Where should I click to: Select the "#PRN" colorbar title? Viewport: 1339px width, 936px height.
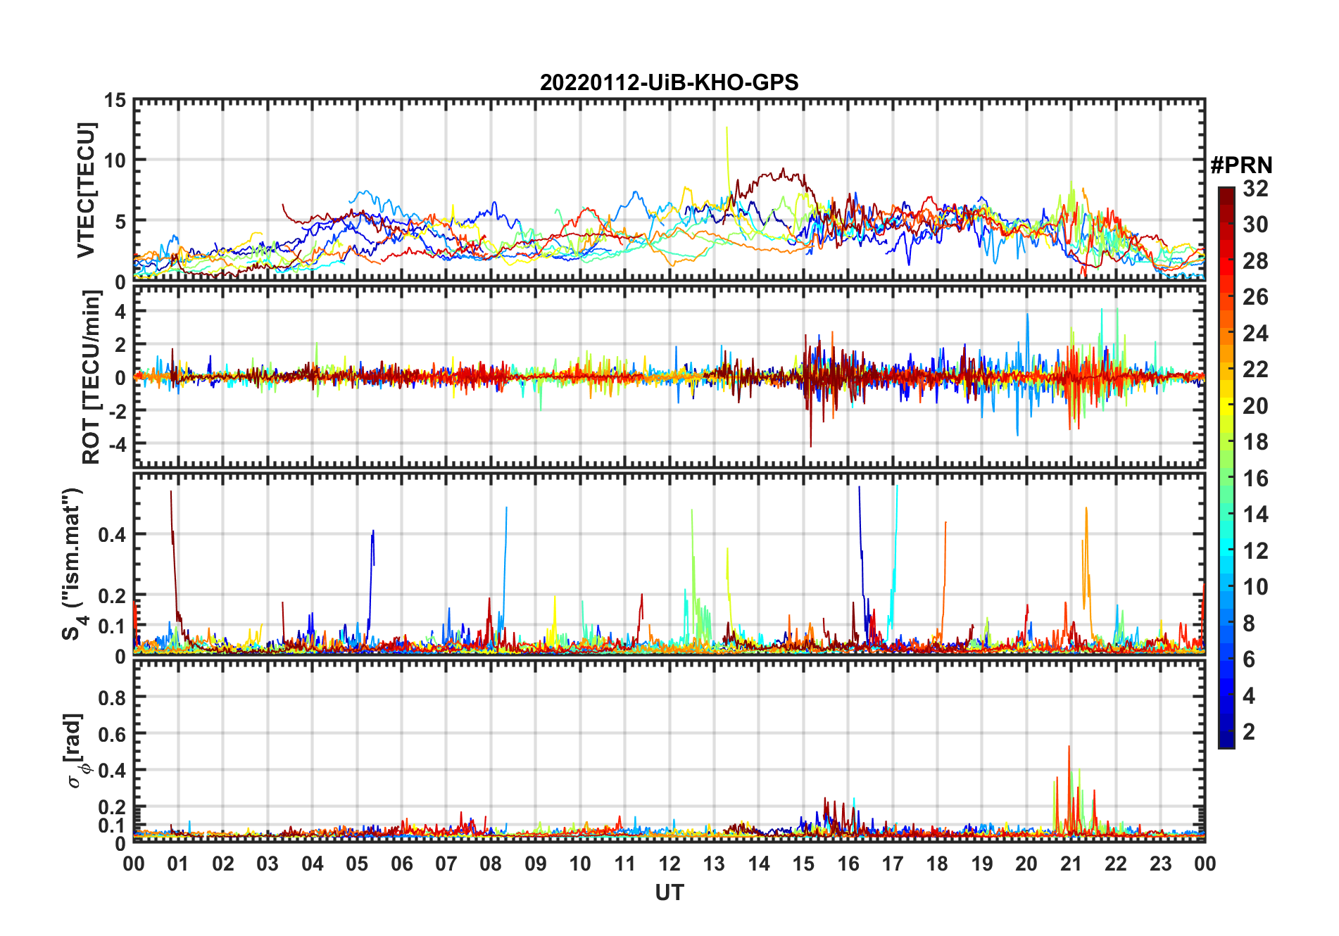(x=1242, y=165)
